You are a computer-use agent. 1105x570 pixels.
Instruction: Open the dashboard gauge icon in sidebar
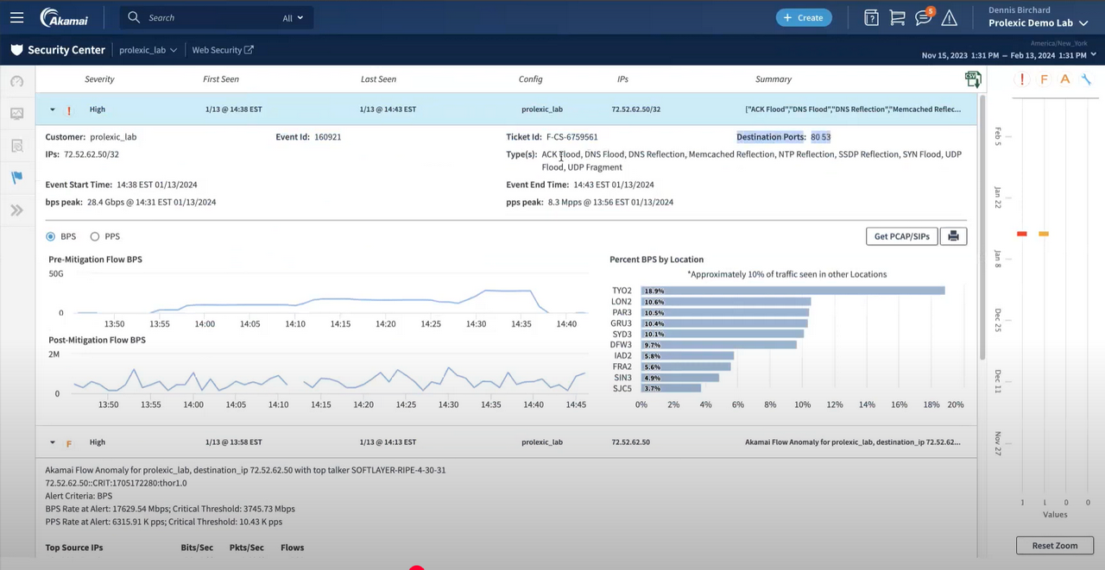tap(16, 79)
